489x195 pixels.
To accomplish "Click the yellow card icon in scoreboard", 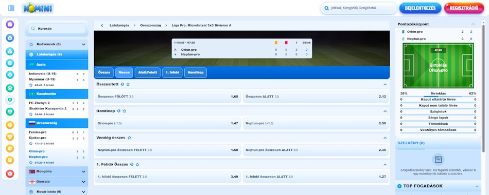I will point(276,43).
